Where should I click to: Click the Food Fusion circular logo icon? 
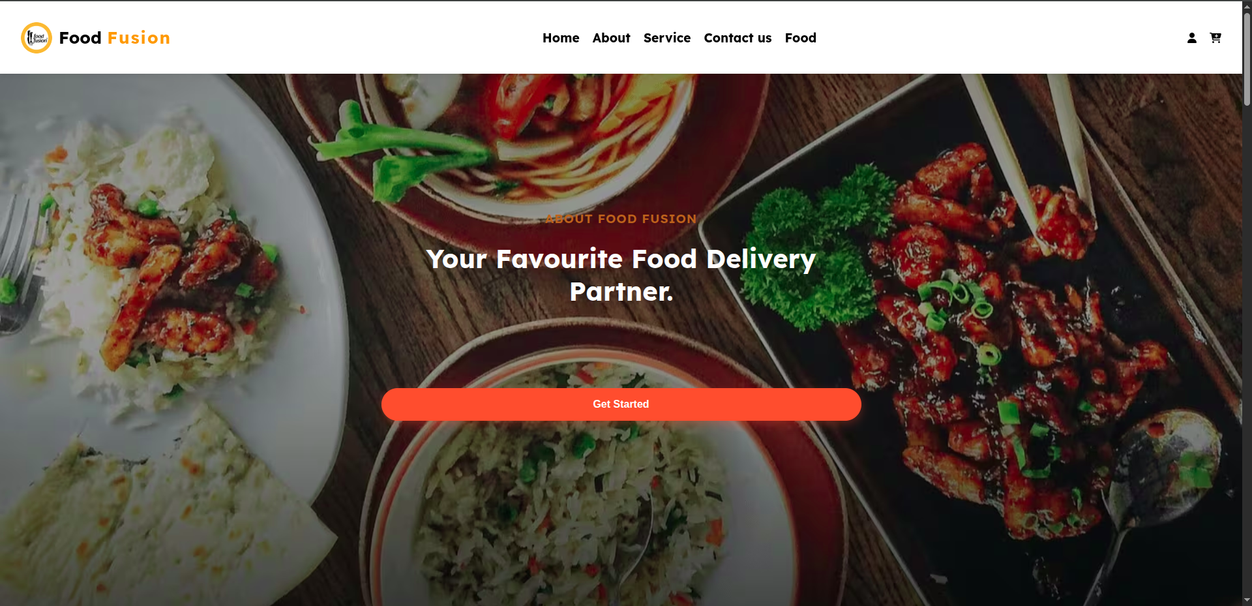click(x=37, y=38)
